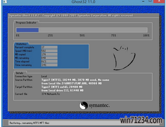Click the 100% marker under progress bar

point(146,36)
